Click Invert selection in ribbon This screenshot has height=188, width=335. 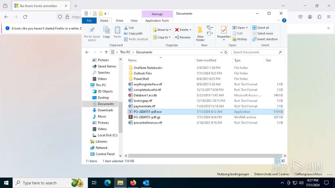pos(265,39)
